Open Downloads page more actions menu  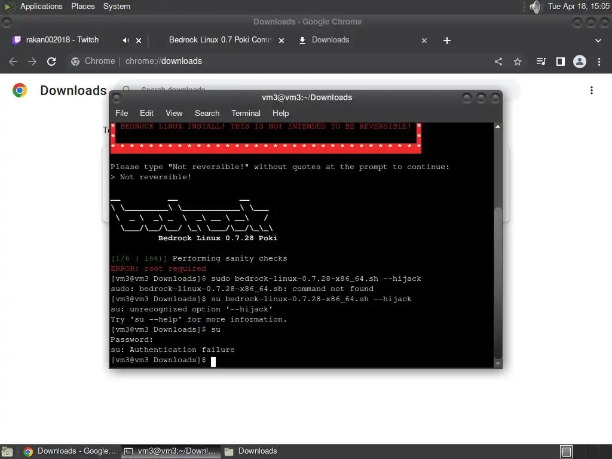coord(592,90)
